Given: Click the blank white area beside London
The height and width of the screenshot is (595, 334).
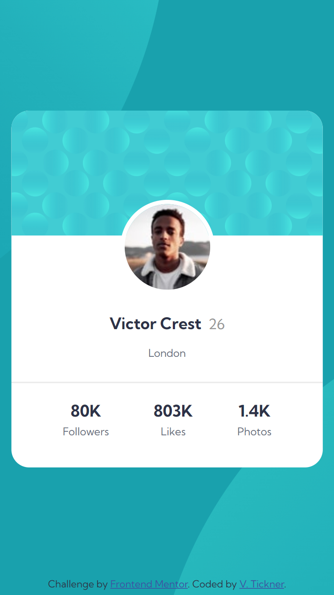Looking at the screenshot, I should pyautogui.click(x=258, y=353).
